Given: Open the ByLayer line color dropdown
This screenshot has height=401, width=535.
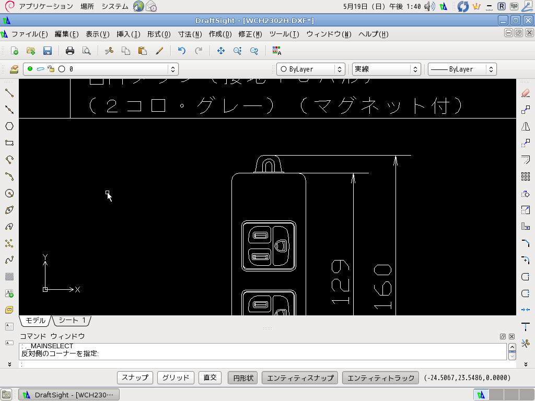Looking at the screenshot, I should [x=339, y=69].
